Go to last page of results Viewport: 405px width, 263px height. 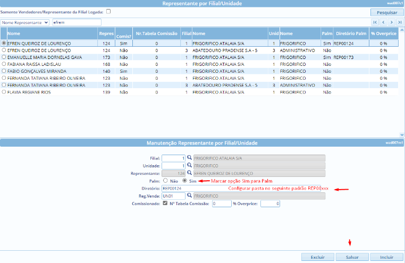400,22
